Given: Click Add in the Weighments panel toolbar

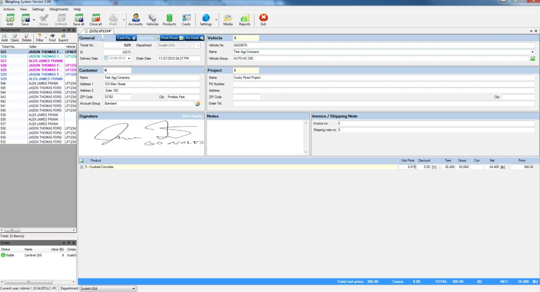Looking at the screenshot, I should [x=4, y=38].
